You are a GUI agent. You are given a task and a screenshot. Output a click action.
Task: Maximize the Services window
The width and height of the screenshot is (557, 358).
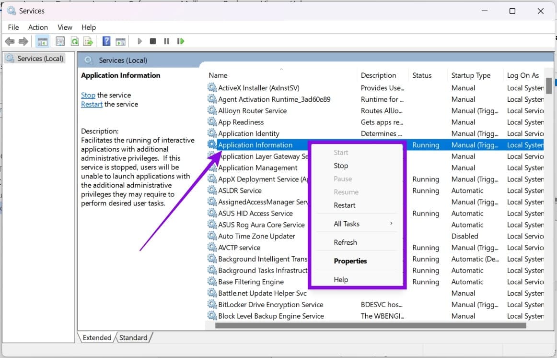point(512,11)
